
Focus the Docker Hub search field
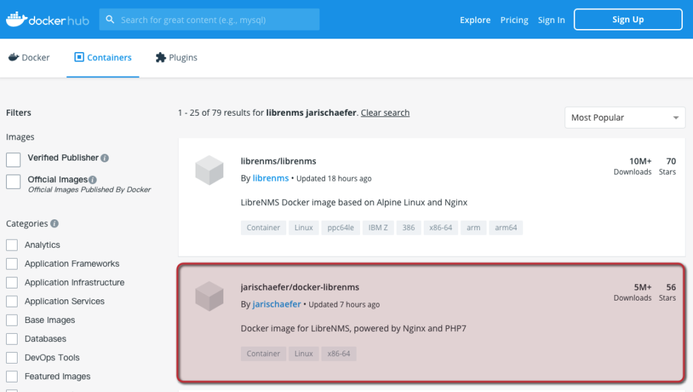209,20
